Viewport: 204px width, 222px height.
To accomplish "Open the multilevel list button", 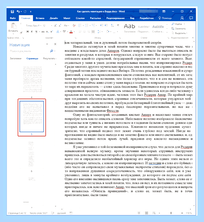I will tap(93, 26).
